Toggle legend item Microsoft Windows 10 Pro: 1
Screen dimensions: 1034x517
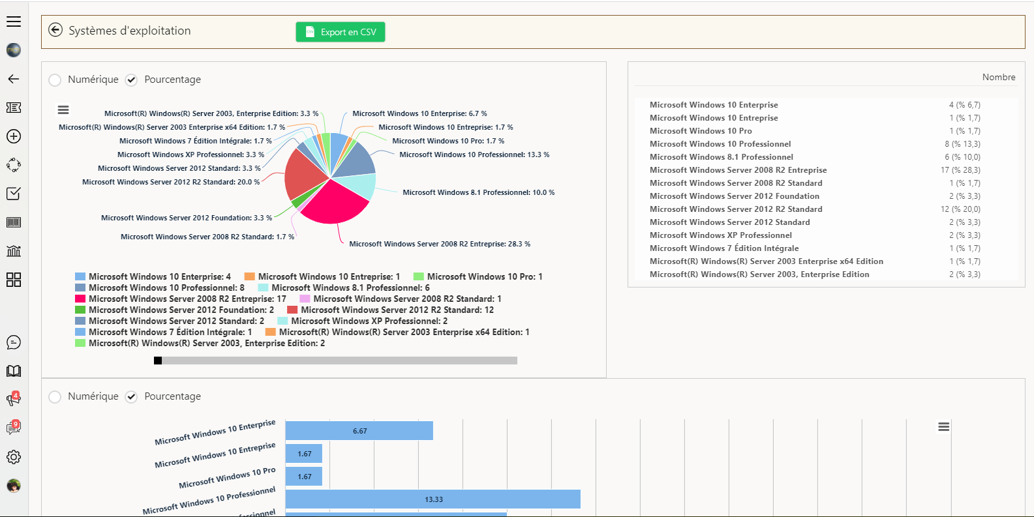tap(478, 276)
